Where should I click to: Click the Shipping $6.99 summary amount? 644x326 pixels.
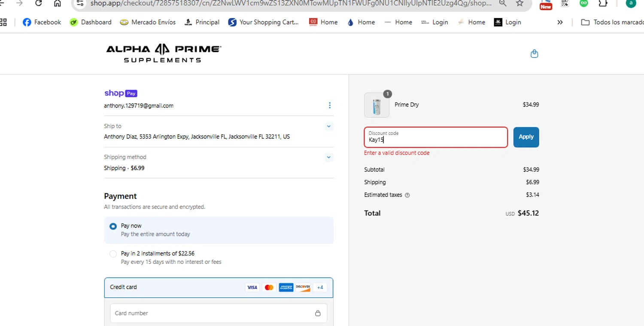(x=532, y=182)
